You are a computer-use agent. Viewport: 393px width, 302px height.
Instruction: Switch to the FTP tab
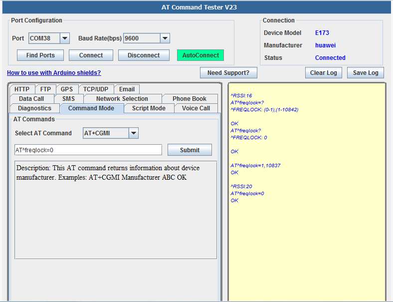[x=45, y=89]
